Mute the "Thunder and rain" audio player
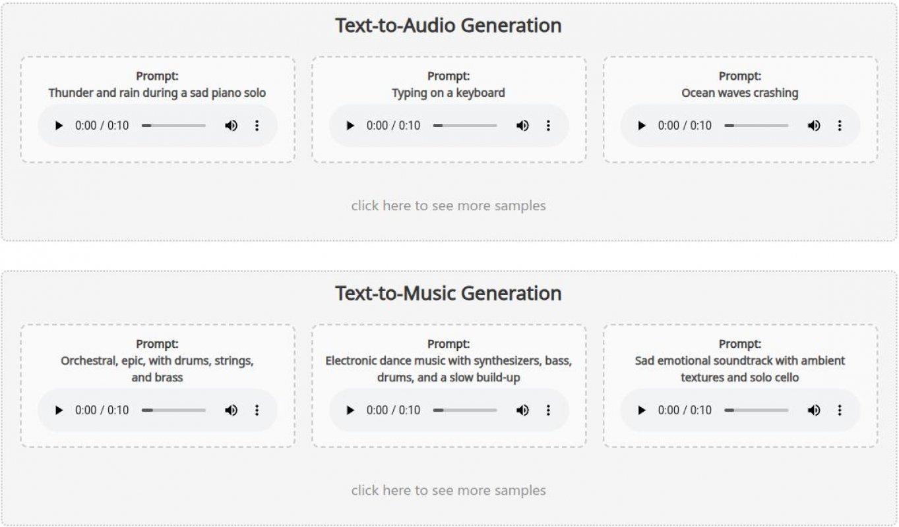The width and height of the screenshot is (899, 527). click(x=232, y=125)
